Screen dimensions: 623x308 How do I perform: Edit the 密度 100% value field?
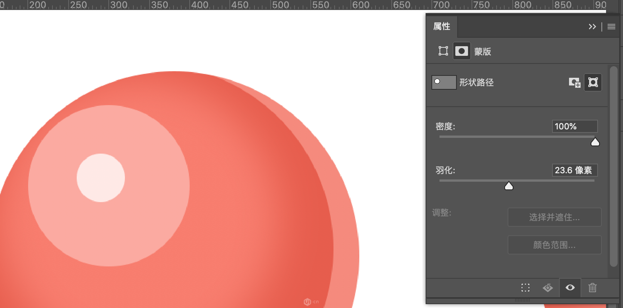tap(575, 126)
